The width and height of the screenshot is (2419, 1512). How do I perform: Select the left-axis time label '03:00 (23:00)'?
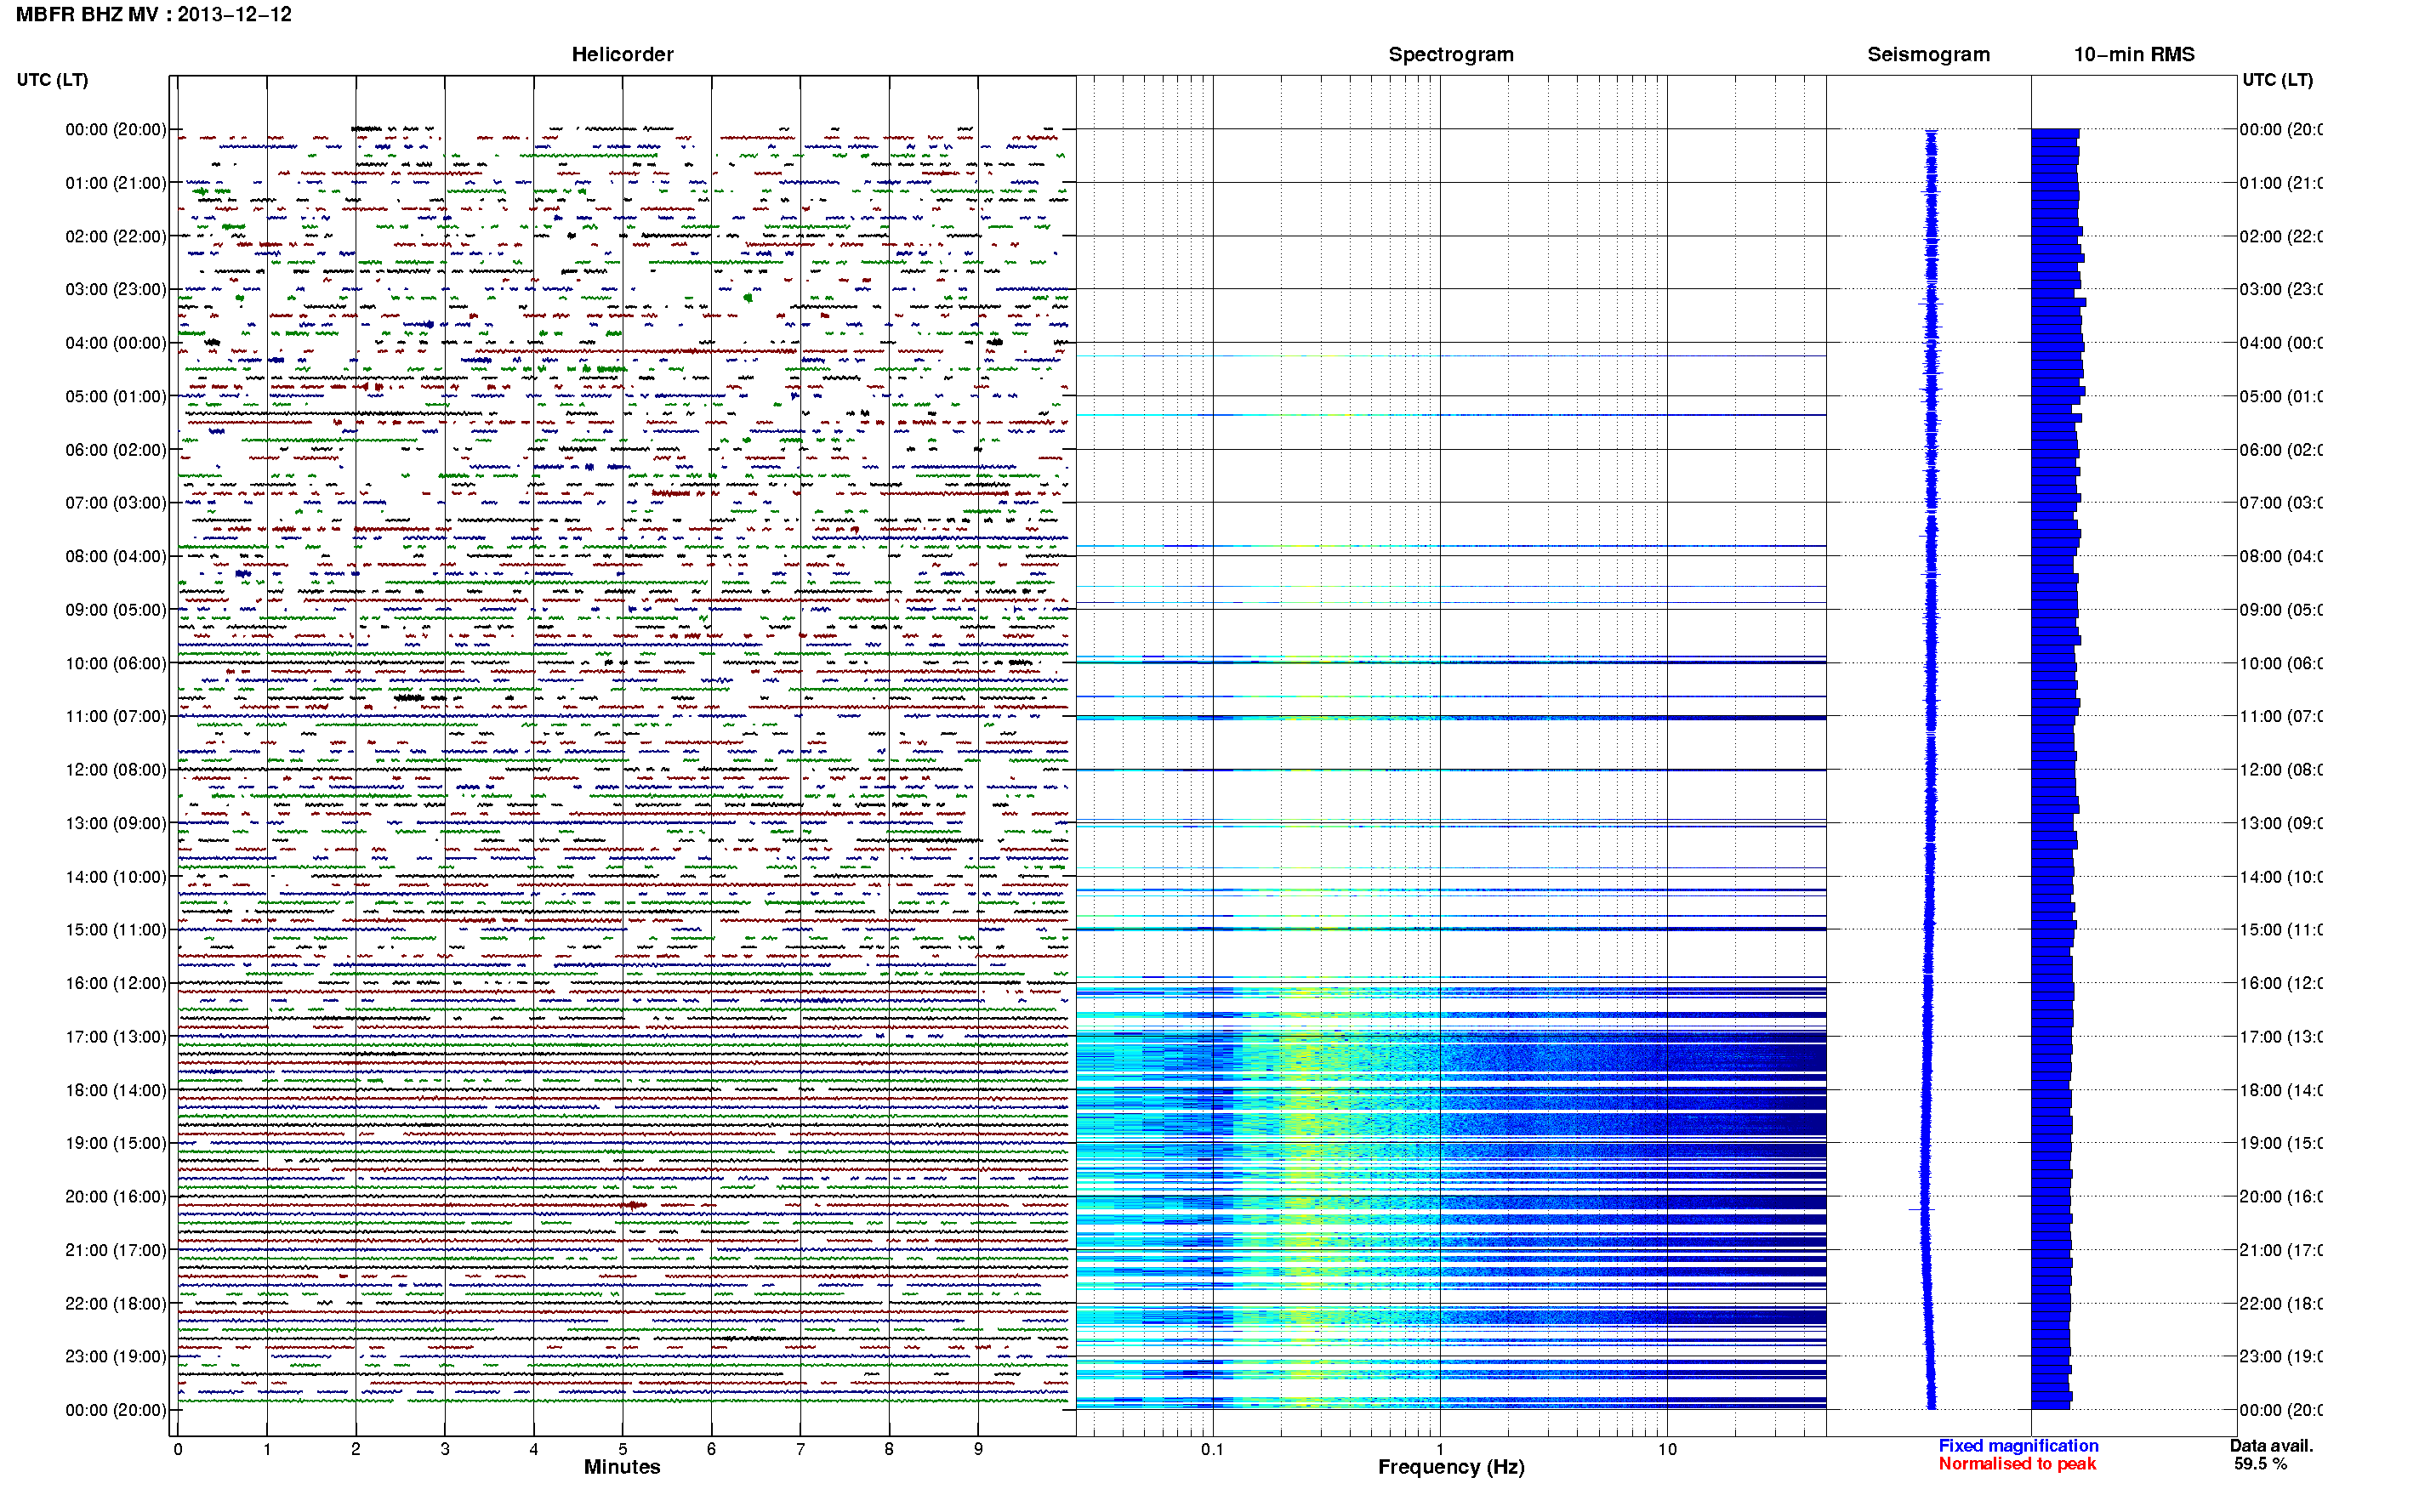click(x=116, y=290)
